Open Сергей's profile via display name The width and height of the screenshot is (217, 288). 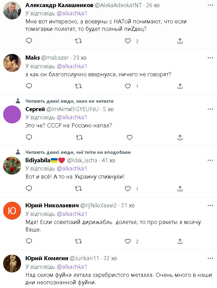point(35,109)
